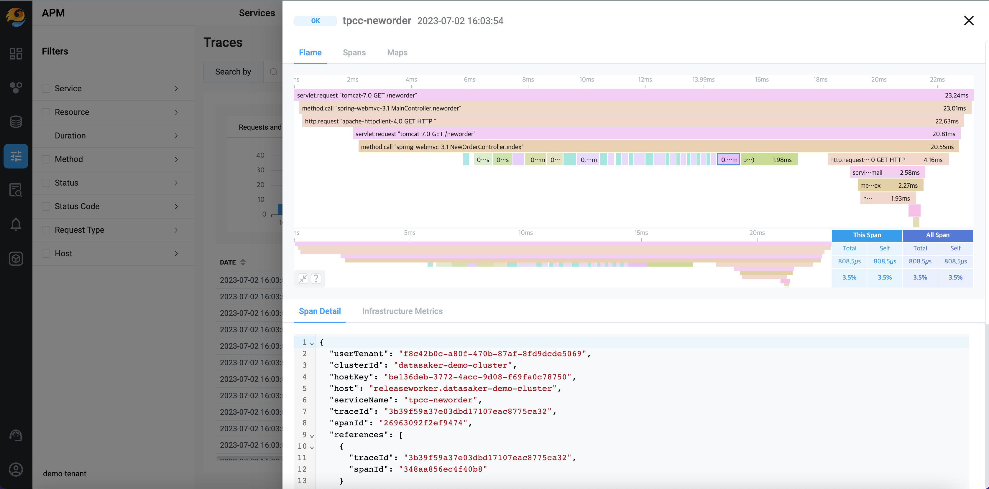Toggle the Host filter checkbox
Image resolution: width=989 pixels, height=489 pixels.
(46, 254)
